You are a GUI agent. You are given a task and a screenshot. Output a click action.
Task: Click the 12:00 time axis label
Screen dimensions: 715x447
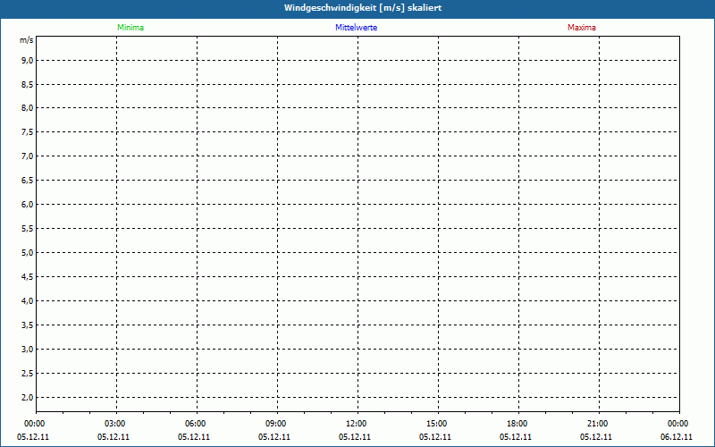pyautogui.click(x=356, y=424)
